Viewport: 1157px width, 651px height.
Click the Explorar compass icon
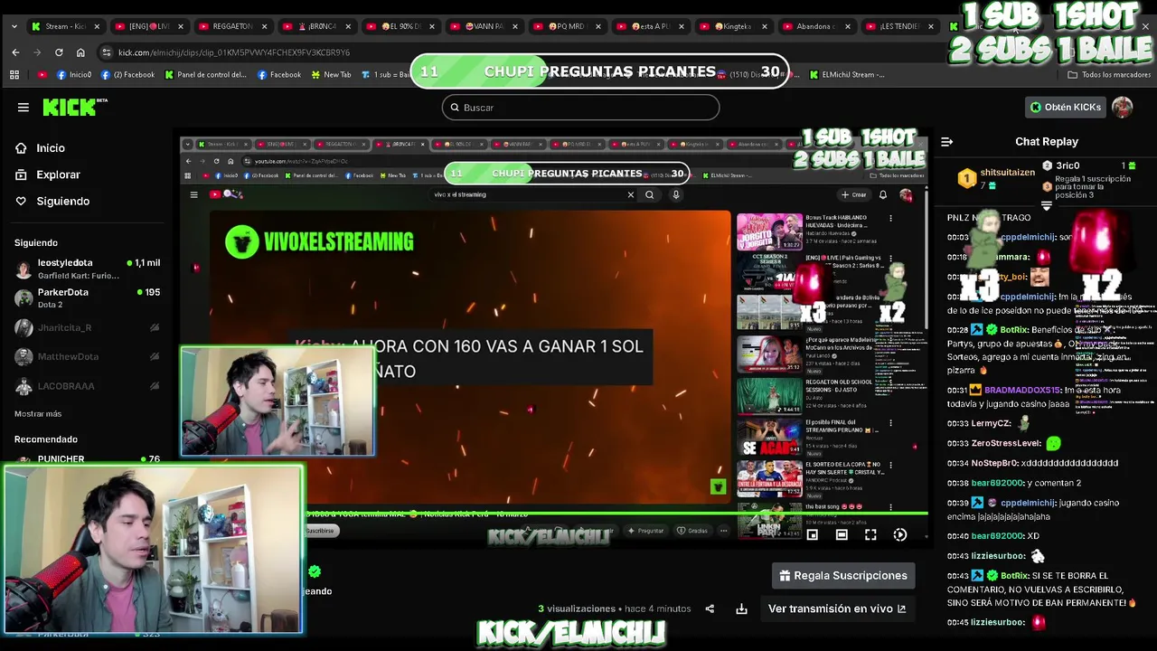21,175
